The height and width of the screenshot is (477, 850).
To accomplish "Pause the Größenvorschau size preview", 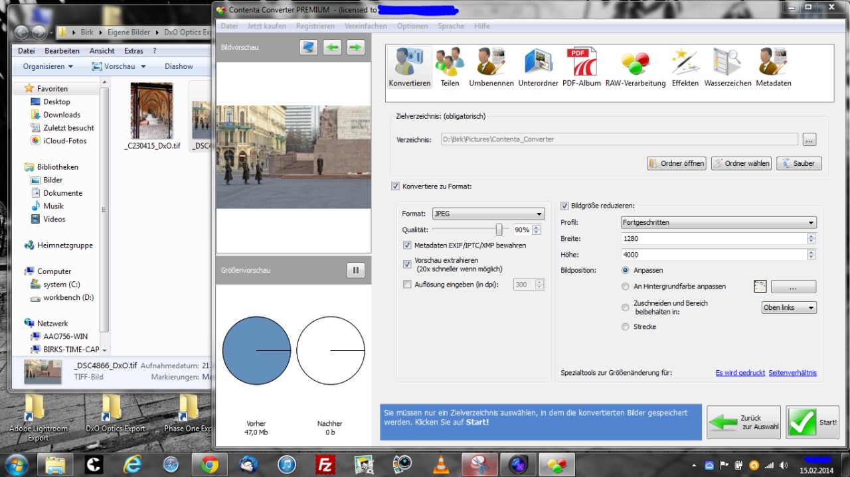I will pos(355,270).
